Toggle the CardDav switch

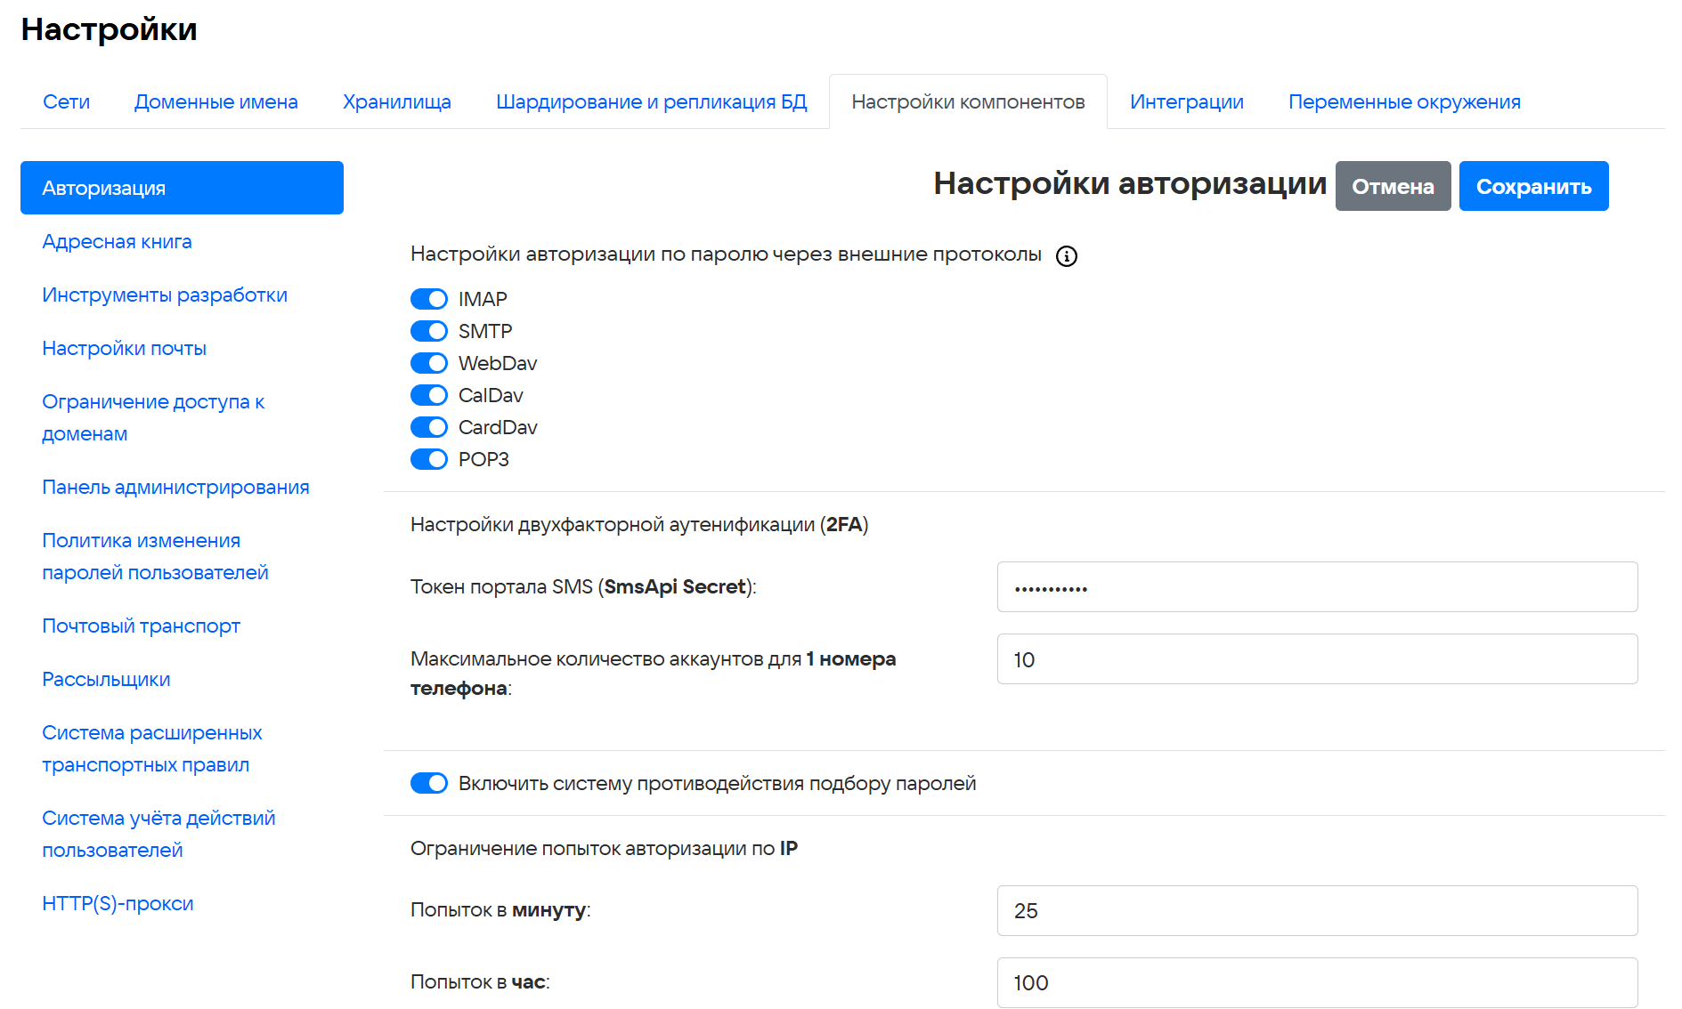[429, 427]
